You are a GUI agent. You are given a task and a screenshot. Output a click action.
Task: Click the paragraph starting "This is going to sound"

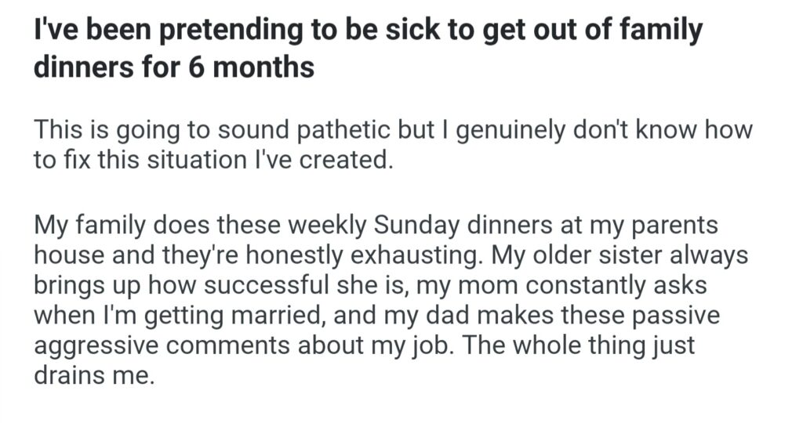click(392, 145)
